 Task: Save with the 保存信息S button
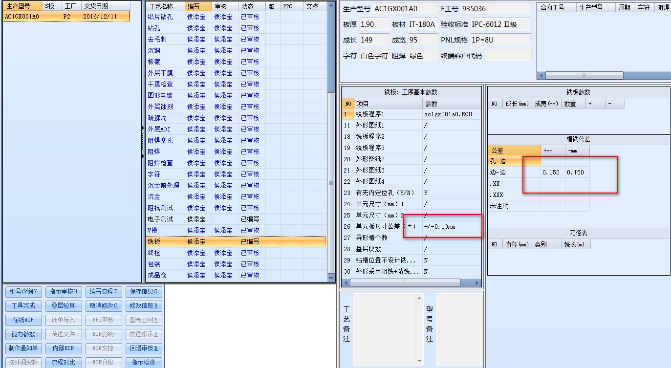coord(144,292)
